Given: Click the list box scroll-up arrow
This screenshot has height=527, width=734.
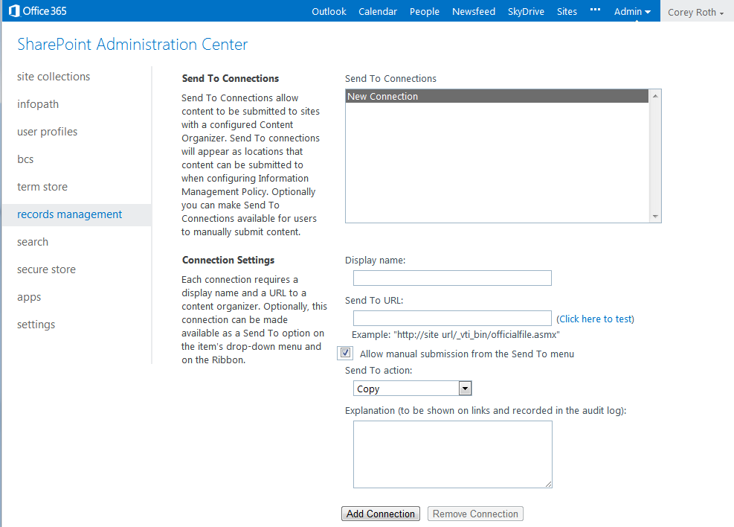Looking at the screenshot, I should pos(655,96).
